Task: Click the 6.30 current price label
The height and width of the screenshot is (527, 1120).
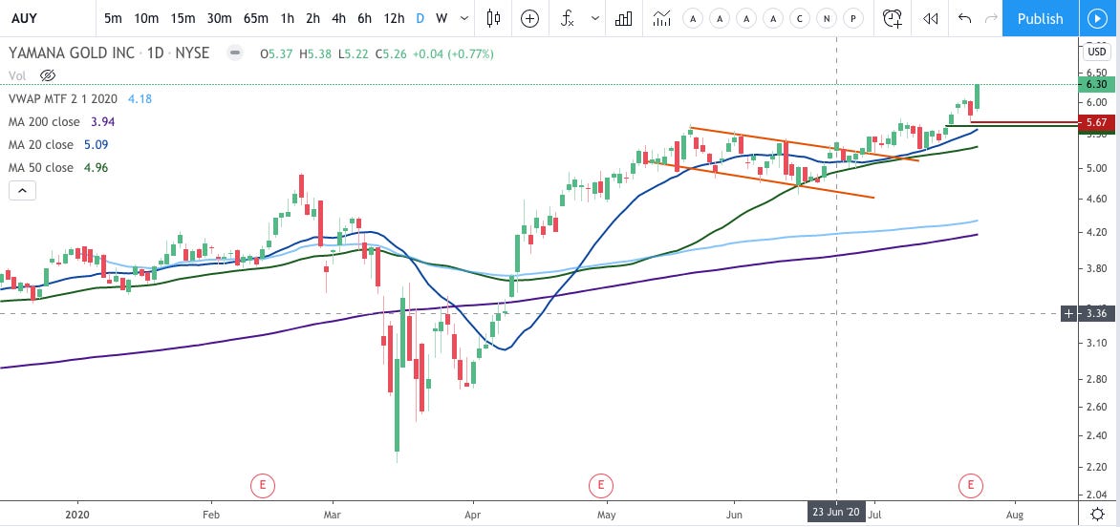Action: coord(1096,85)
